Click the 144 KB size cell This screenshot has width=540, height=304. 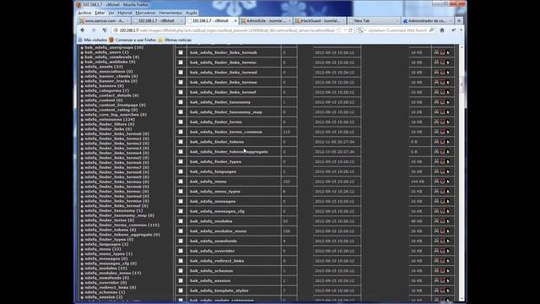[420, 182]
